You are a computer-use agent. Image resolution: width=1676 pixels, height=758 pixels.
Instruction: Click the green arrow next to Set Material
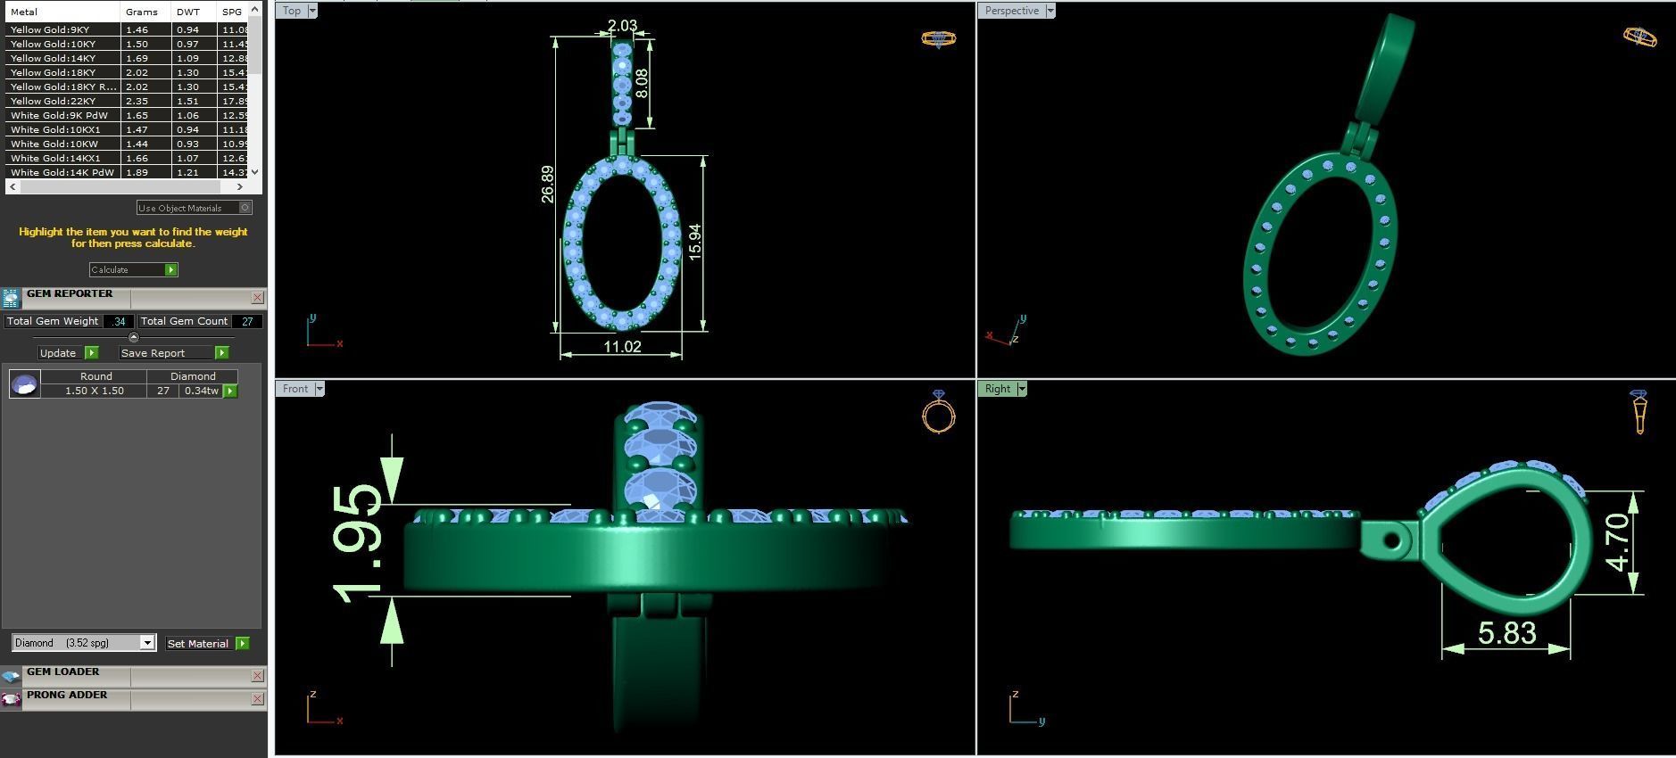(x=243, y=643)
